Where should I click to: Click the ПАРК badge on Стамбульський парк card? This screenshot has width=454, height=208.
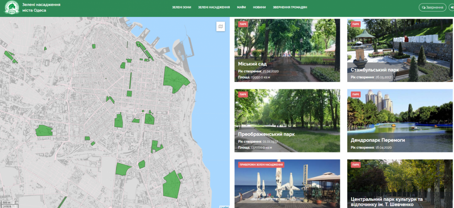tap(355, 24)
